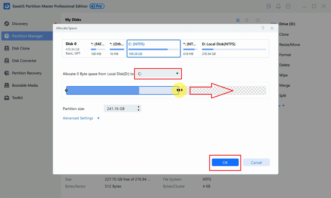Image resolution: width=331 pixels, height=198 pixels.
Task: Click the 512 Bytes sector value
Action: pyautogui.click(x=113, y=186)
